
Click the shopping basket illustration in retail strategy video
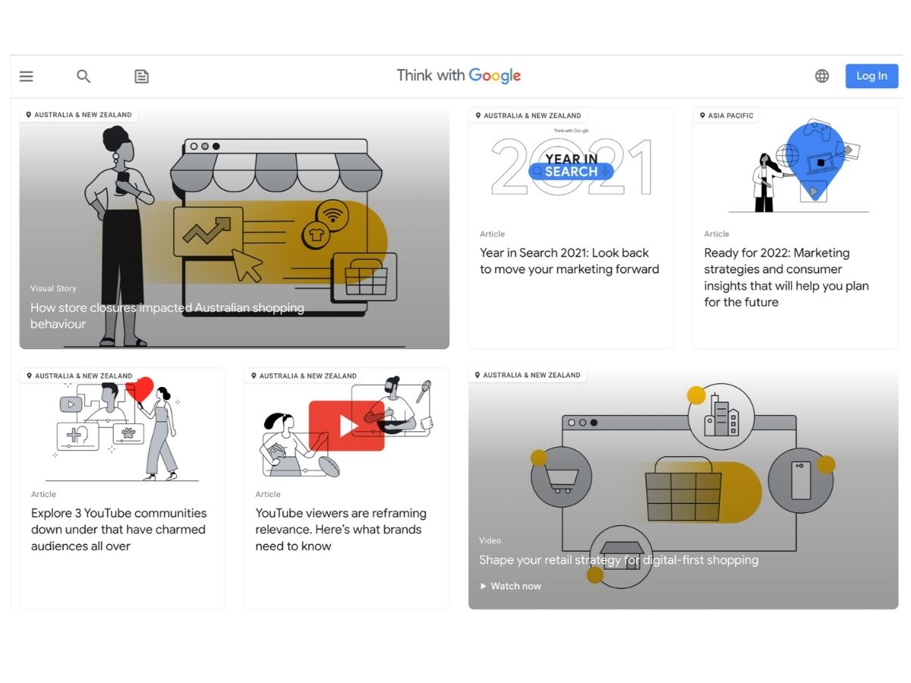682,489
